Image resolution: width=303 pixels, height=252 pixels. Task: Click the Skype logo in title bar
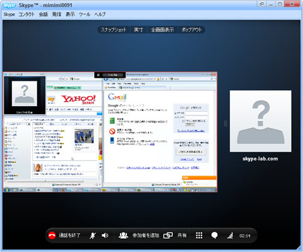point(9,6)
